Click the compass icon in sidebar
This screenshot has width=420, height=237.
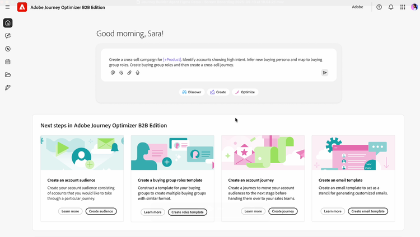click(8, 49)
